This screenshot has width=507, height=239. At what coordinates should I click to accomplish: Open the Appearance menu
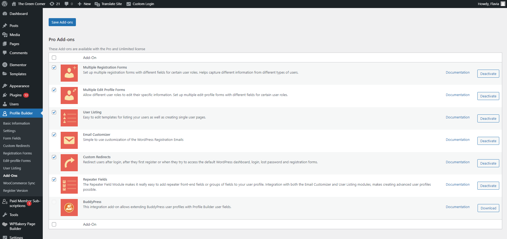click(x=21, y=86)
